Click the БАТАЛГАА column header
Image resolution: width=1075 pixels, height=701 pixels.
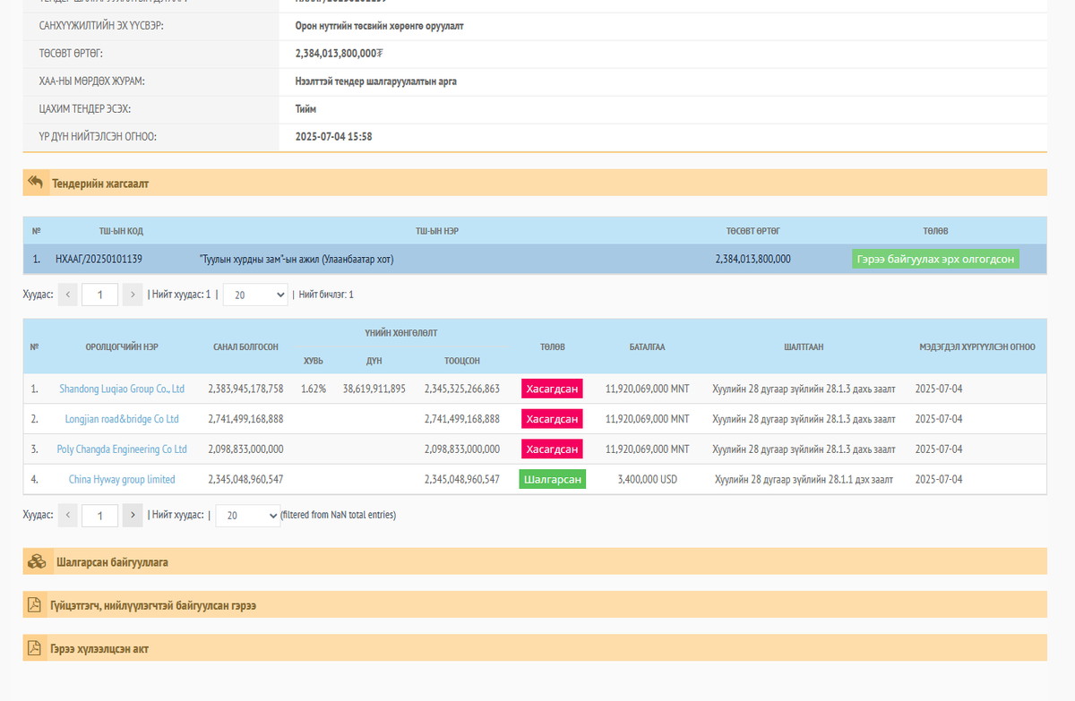pyautogui.click(x=648, y=346)
